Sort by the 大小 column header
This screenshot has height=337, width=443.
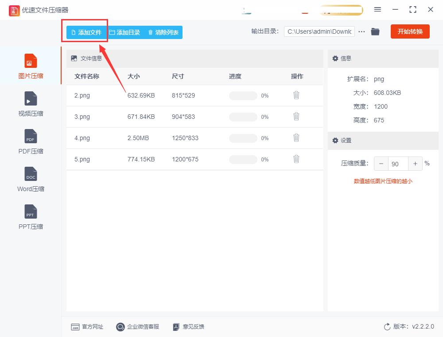[134, 76]
